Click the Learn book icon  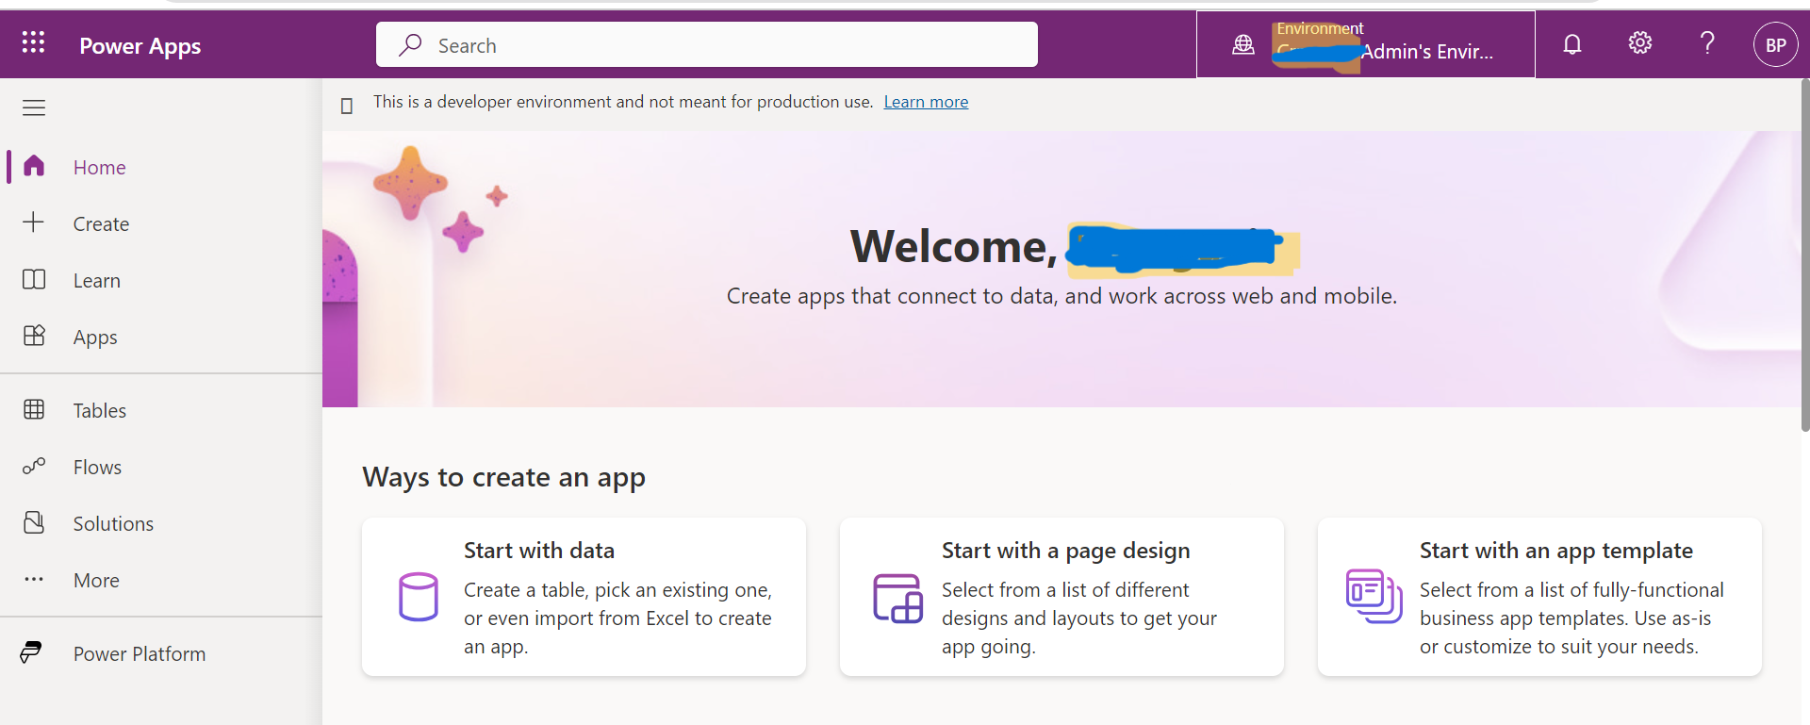point(34,279)
